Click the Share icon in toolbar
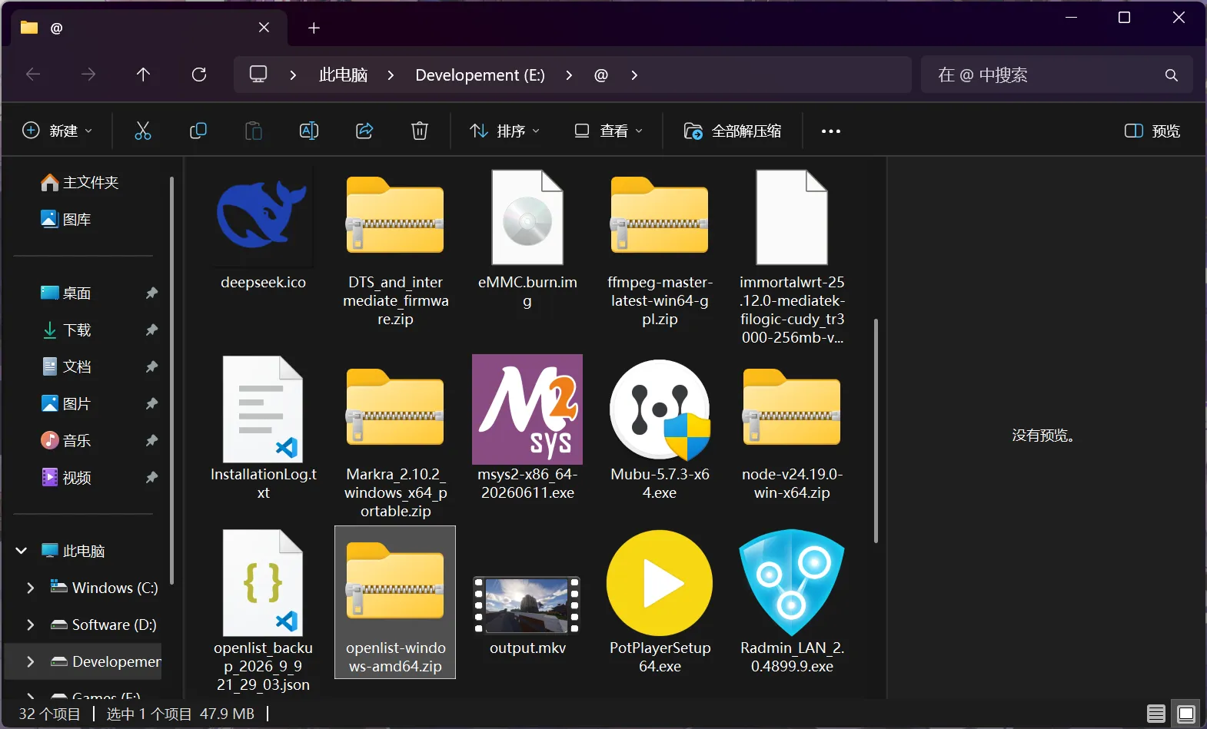Image resolution: width=1207 pixels, height=729 pixels. point(364,131)
